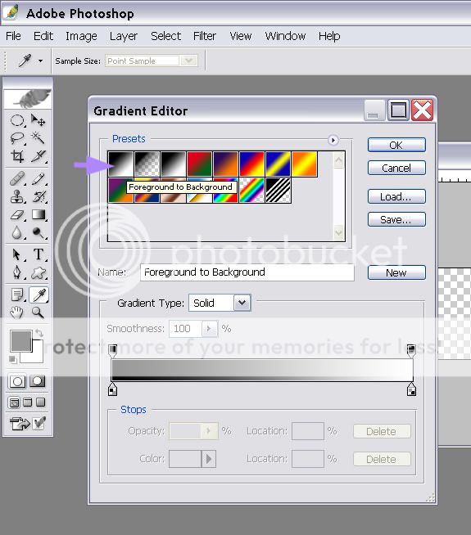
Task: Open the Layer menu
Action: pyautogui.click(x=124, y=36)
